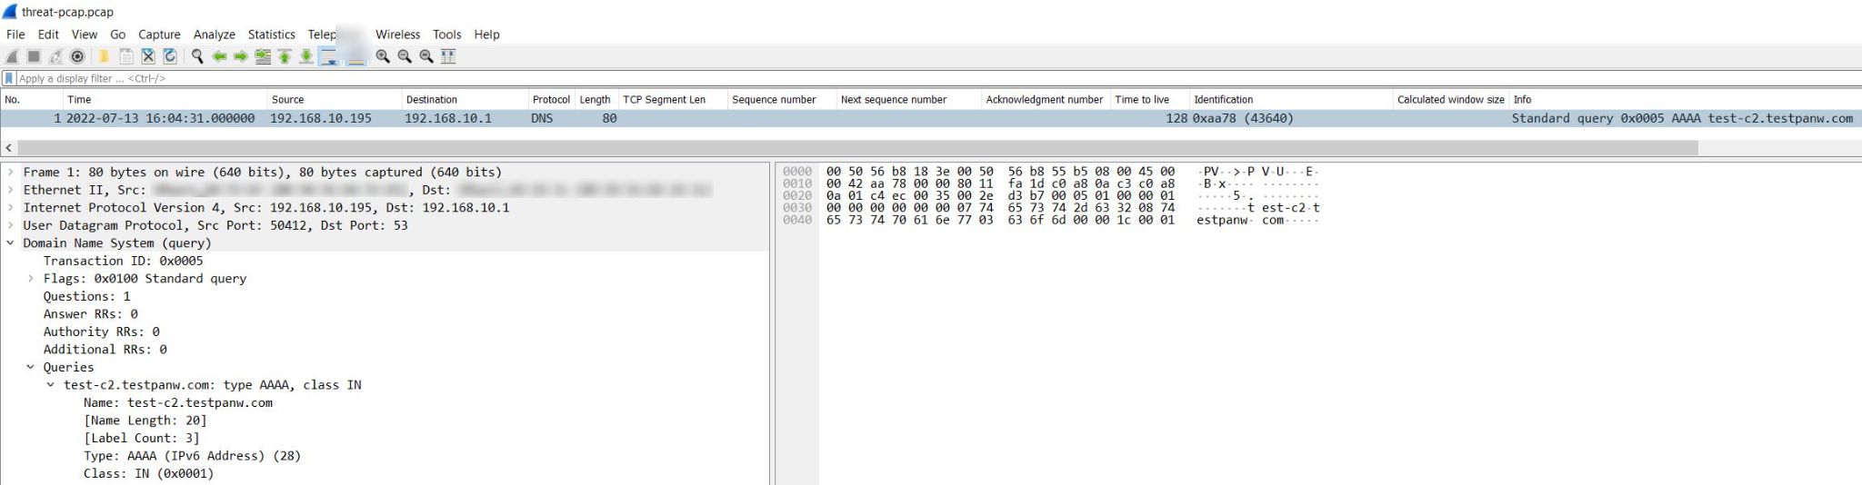Zoom in main window text
This screenshot has width=1862, height=485.
[x=383, y=56]
